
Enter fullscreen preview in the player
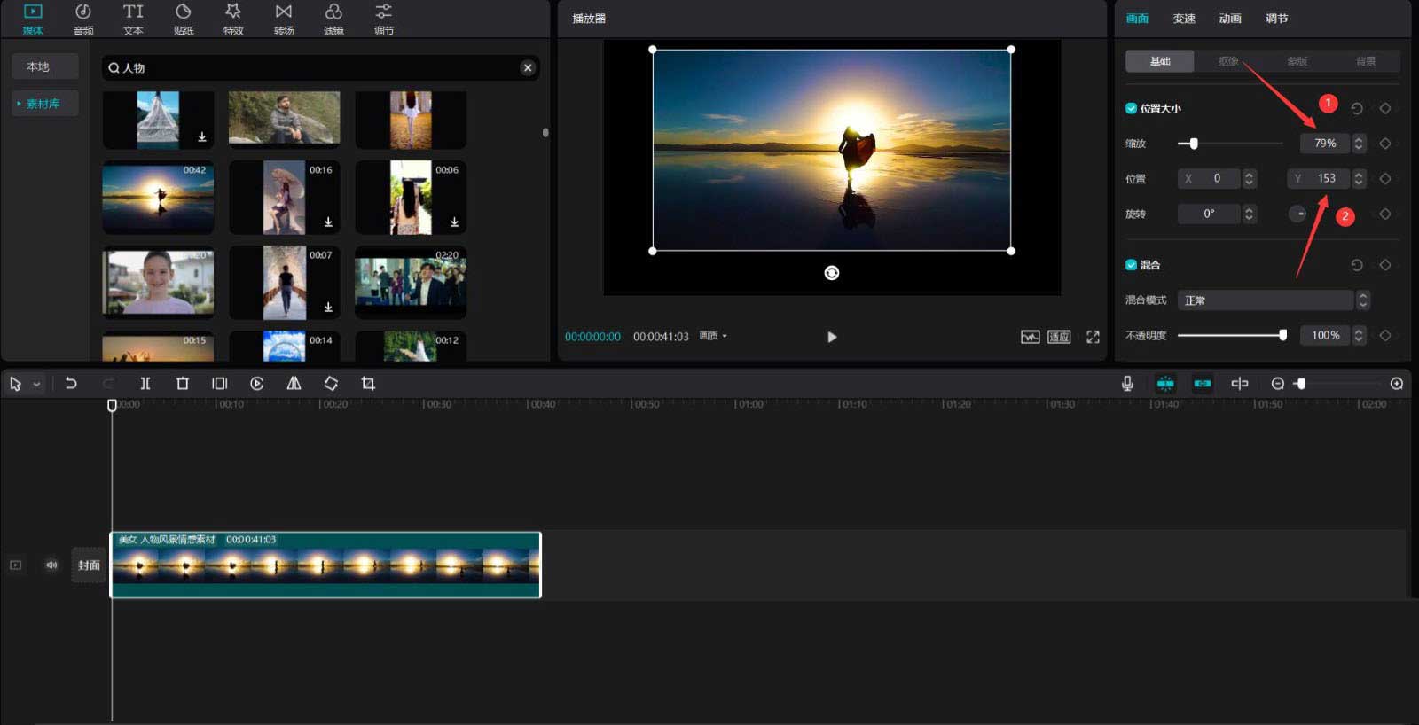pos(1093,337)
